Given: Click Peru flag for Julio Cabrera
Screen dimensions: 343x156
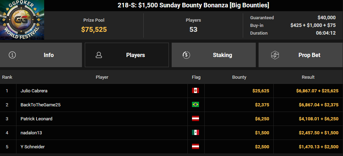Looking at the screenshot, I should coord(195,91).
